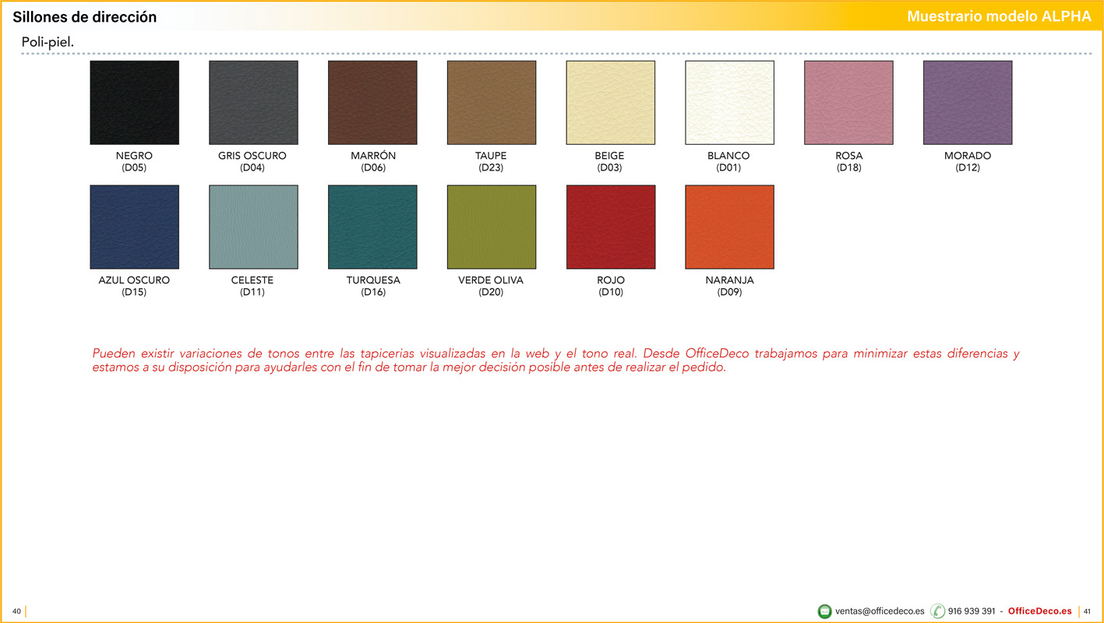Pick the CELESTE (D11) swatch
Screen dimensions: 1104x623
coord(253,227)
